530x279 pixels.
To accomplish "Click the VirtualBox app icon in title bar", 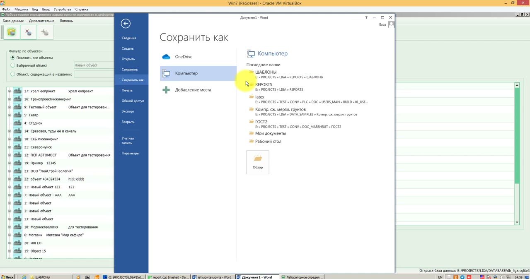I will (3, 3).
